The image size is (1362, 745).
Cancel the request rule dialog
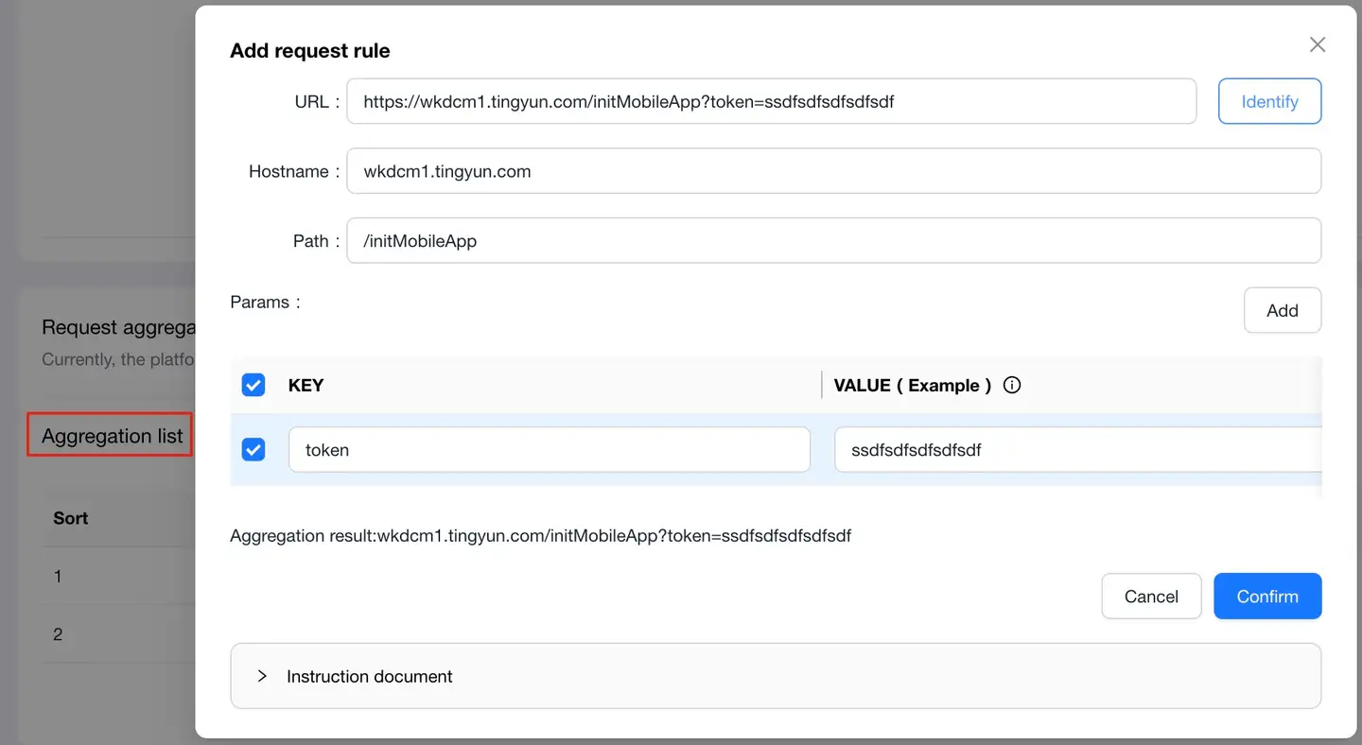click(1151, 597)
